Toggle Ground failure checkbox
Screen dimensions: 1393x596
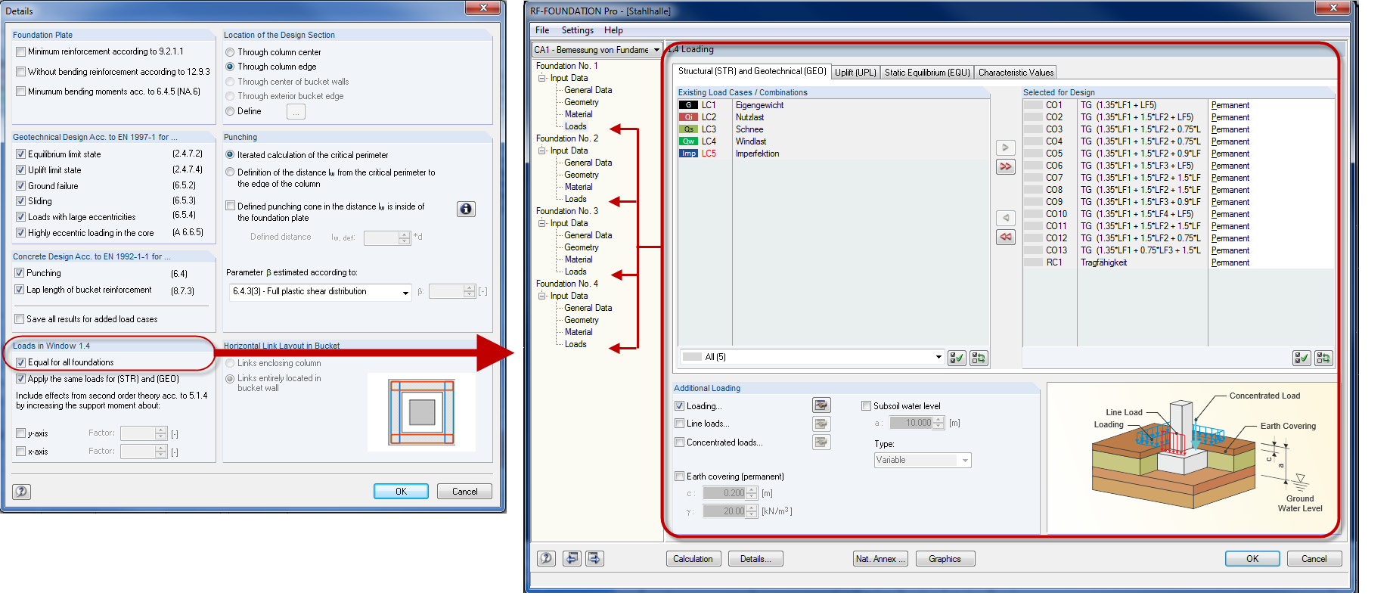point(20,185)
